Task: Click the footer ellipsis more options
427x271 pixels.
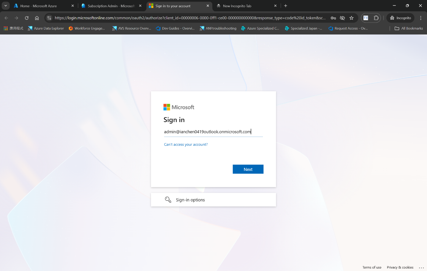Action: (422, 267)
